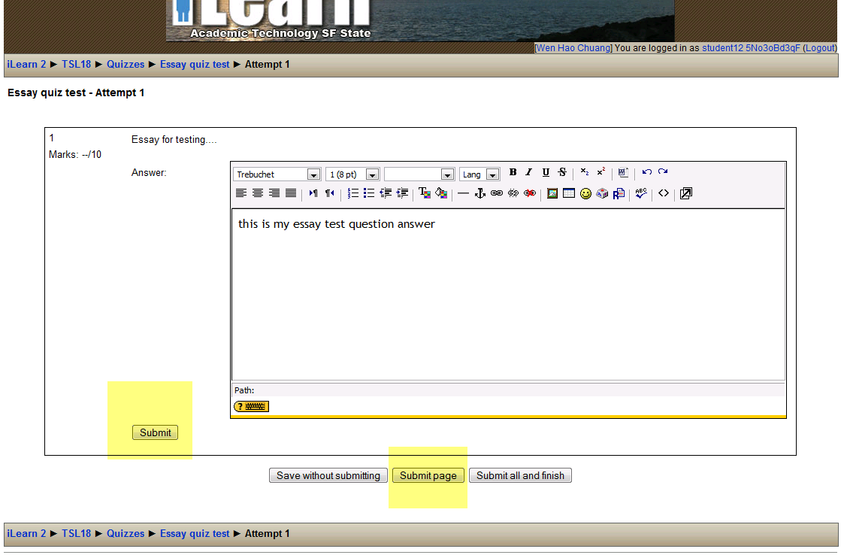Create an anchor in the text
Viewport: 841px width, 558px height.
click(480, 193)
